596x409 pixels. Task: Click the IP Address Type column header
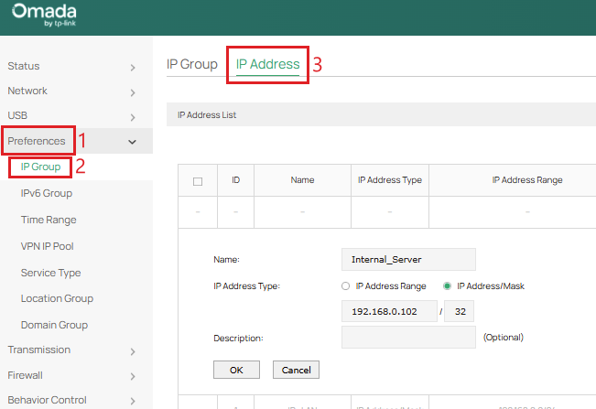390,180
